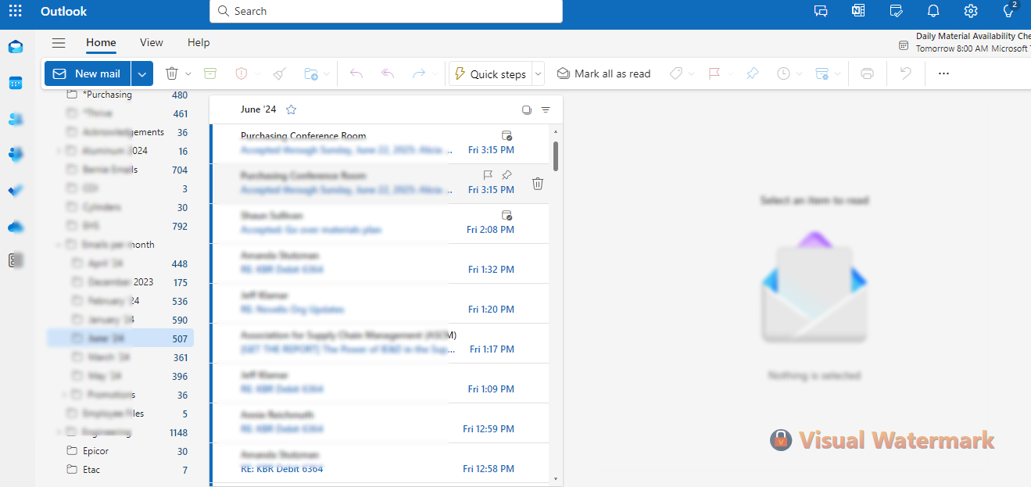
Task: Click Mark all as read
Action: (x=603, y=73)
